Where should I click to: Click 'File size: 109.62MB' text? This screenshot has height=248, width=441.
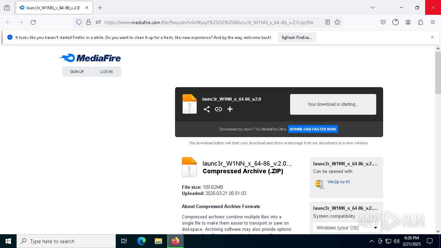[203, 187]
